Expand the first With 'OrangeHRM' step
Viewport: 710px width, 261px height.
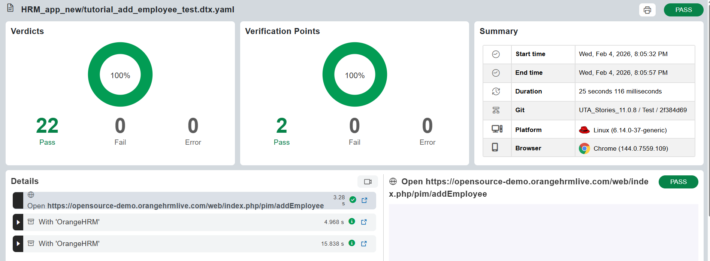point(18,222)
